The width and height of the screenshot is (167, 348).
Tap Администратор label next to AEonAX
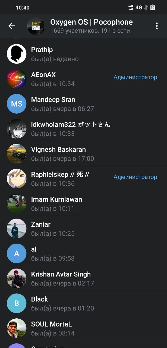[x=135, y=77]
